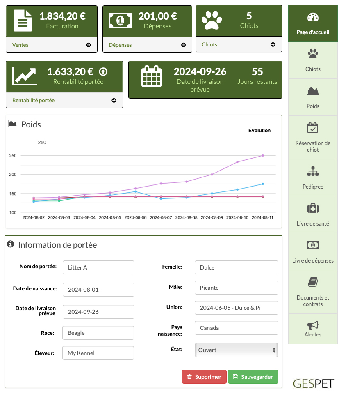This screenshot has width=339, height=394.
Task: Click the Pays naissance field containing Canada
Action: click(x=236, y=328)
